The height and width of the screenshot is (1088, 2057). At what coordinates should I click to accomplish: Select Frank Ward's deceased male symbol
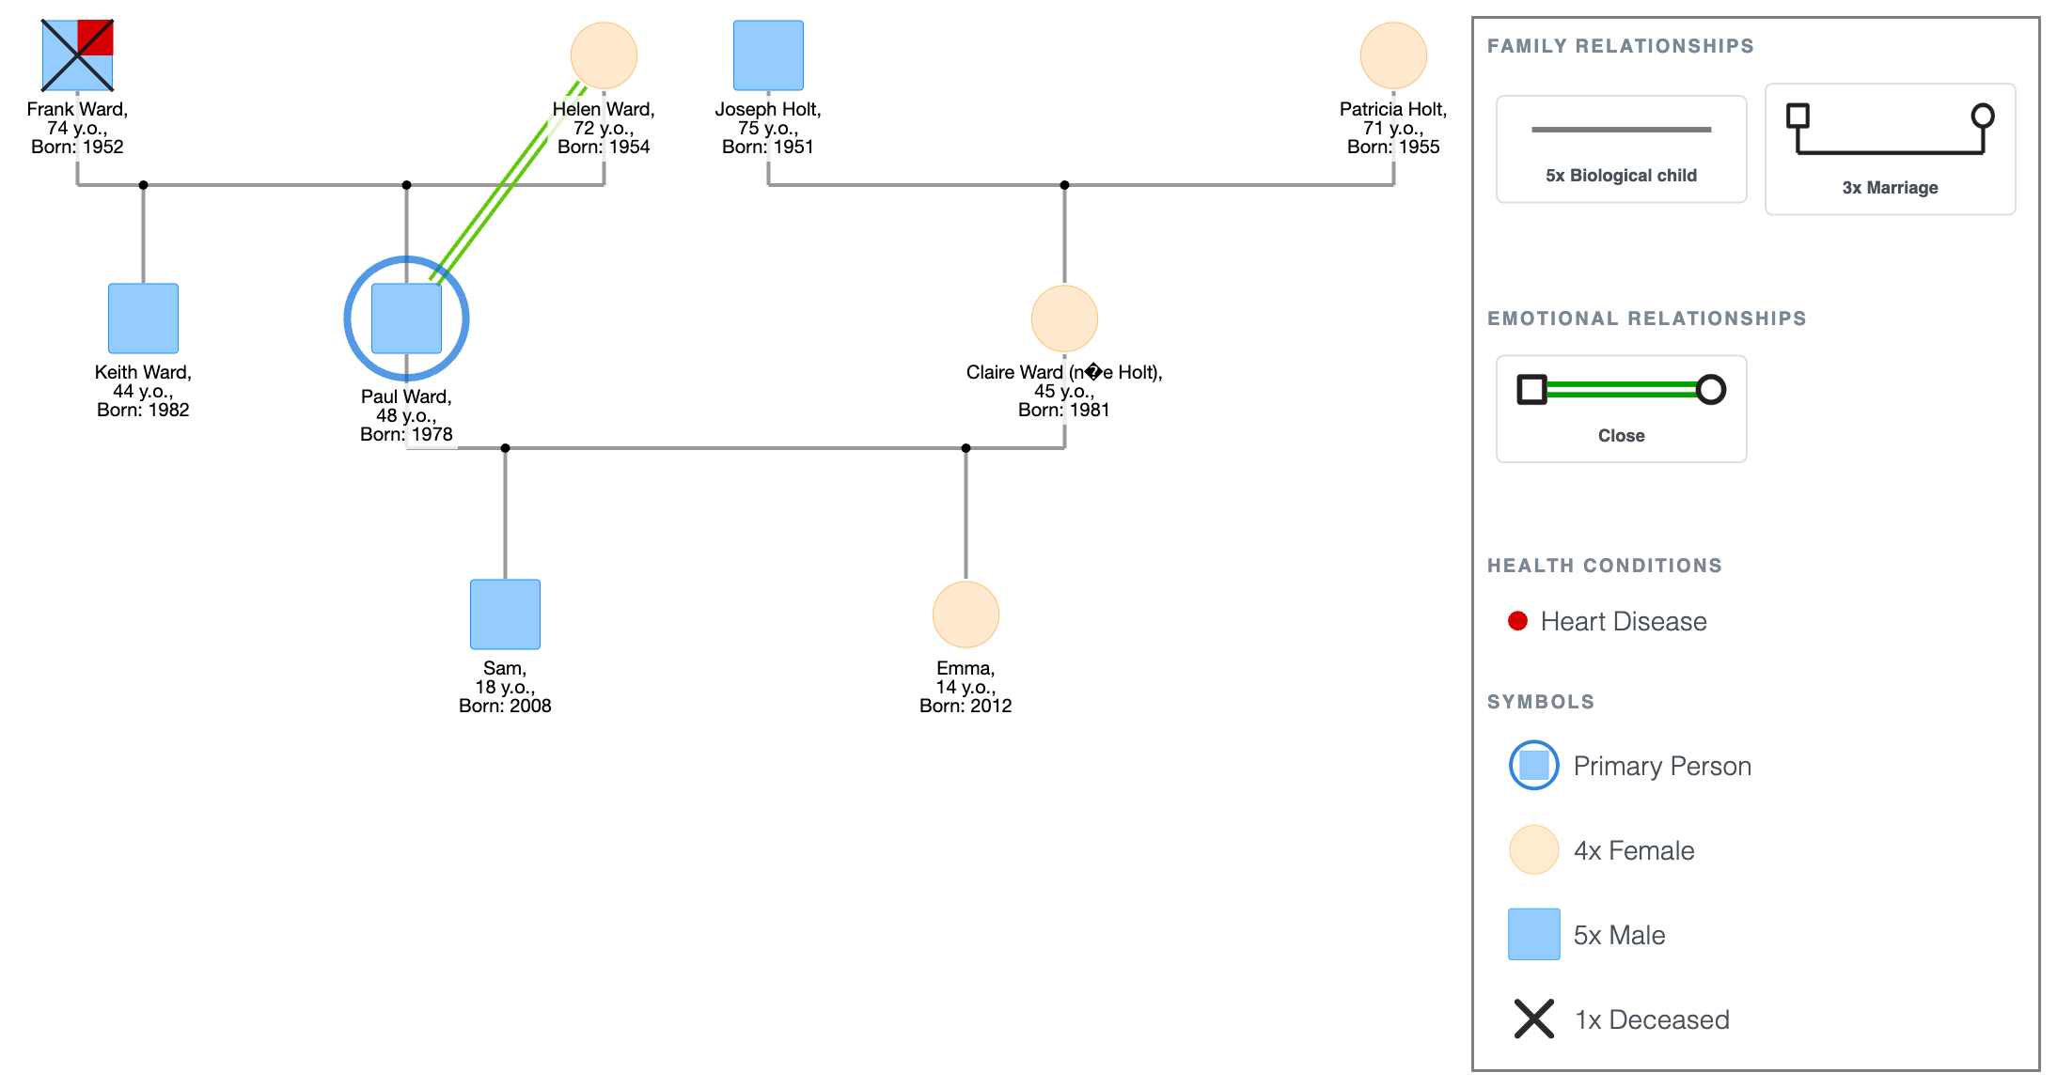pos(77,55)
